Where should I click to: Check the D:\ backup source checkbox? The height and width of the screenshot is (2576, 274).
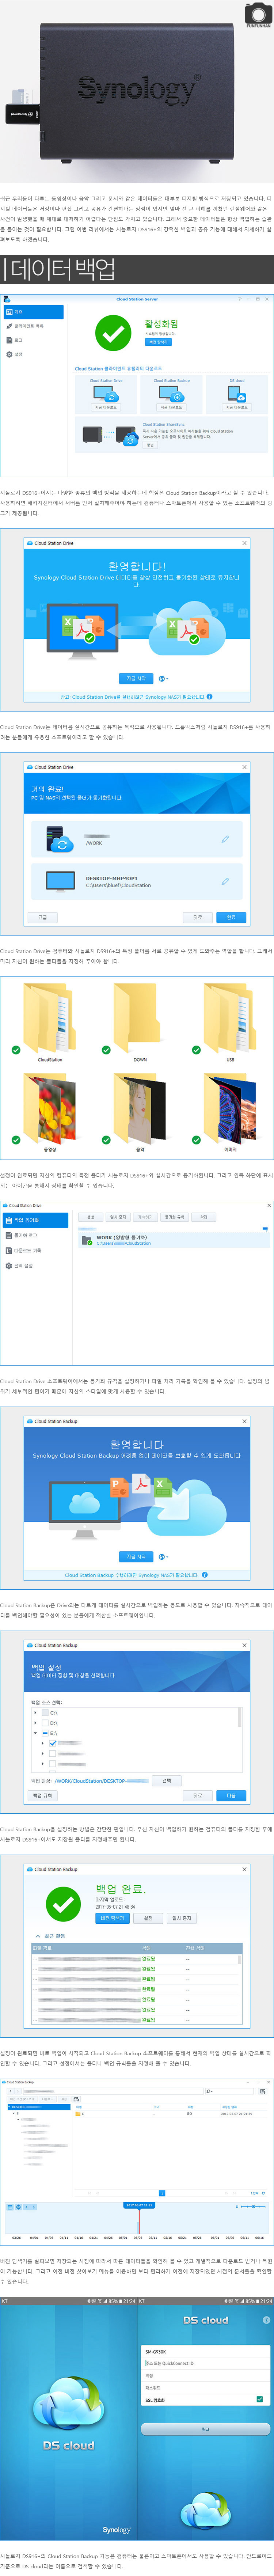[45, 1723]
